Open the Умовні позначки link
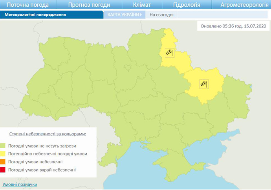The image size is (271, 190). coord(20,184)
